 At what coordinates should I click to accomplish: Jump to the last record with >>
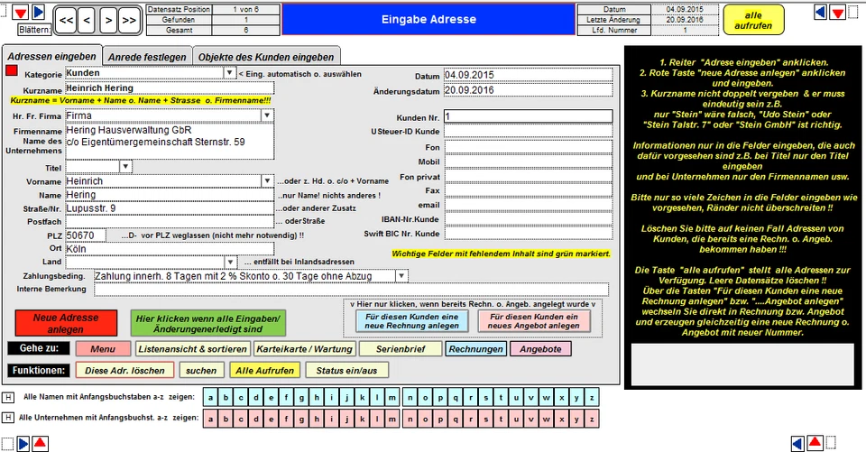[130, 18]
